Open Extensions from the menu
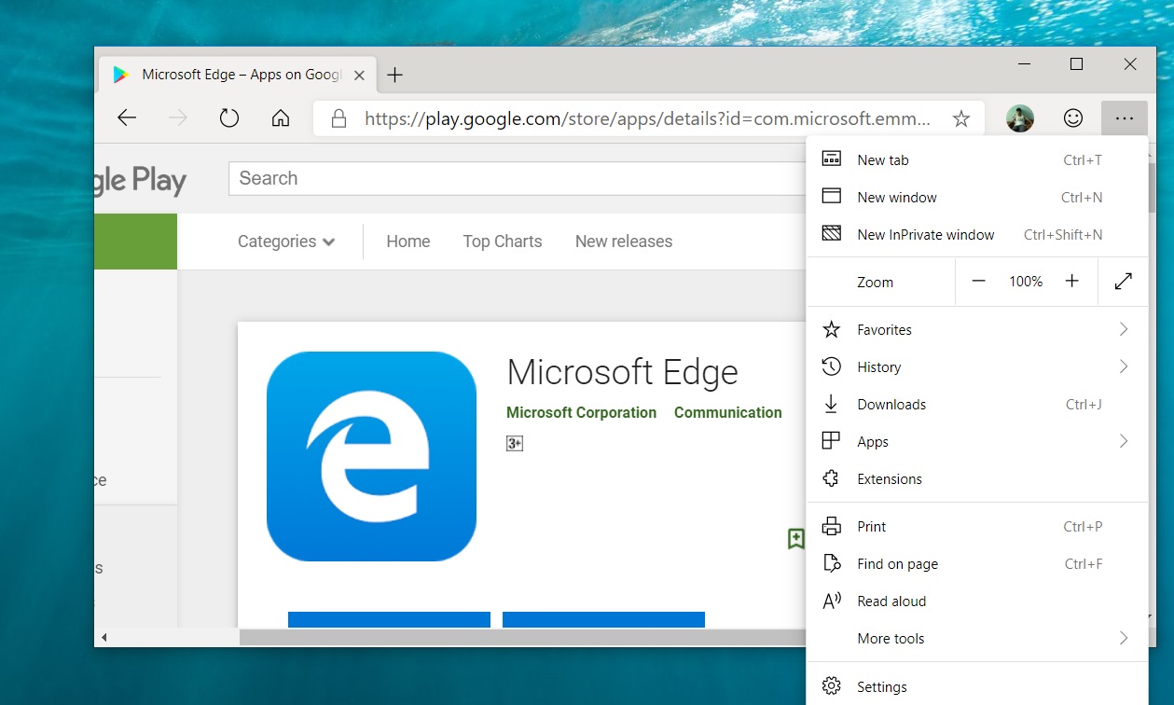Screen dimensions: 1174x705 pyautogui.click(x=977, y=479)
